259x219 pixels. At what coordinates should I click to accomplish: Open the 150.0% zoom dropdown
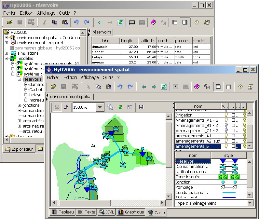[x=100, y=107]
